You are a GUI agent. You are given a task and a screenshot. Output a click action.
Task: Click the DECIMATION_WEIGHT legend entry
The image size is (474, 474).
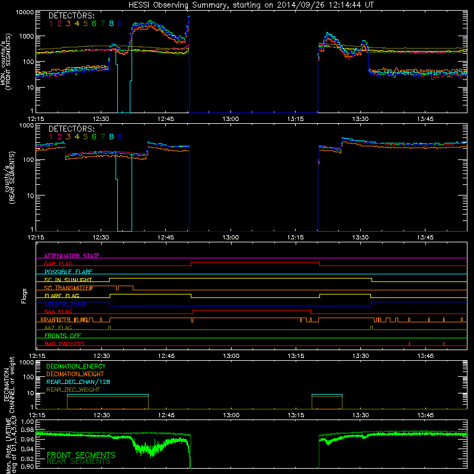click(x=75, y=374)
